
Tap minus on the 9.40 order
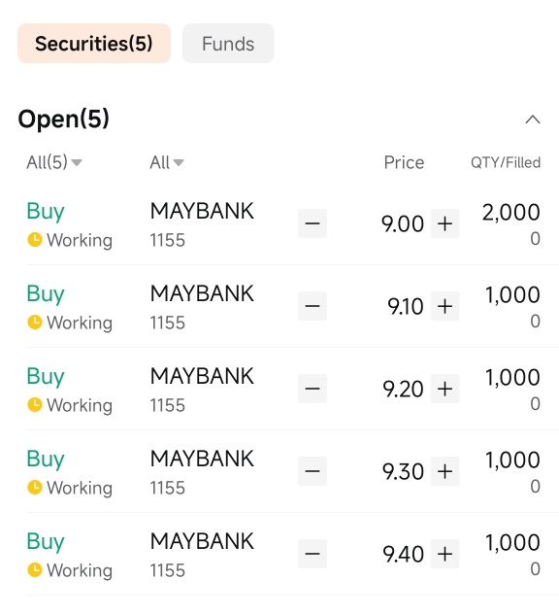[x=312, y=554]
